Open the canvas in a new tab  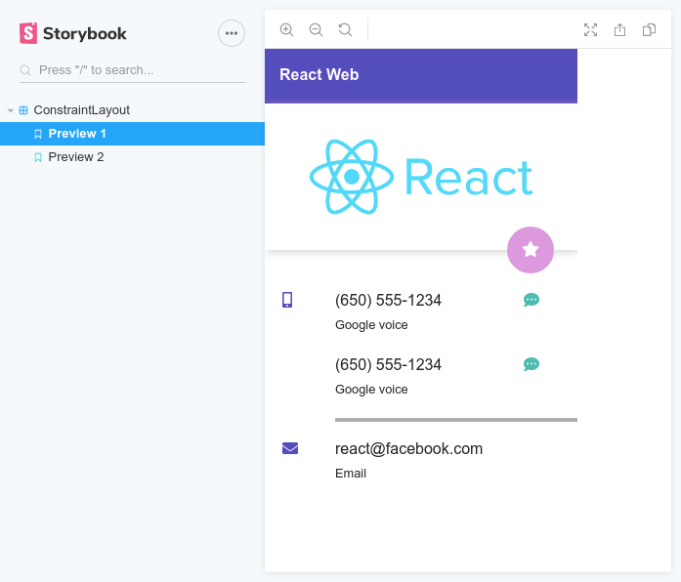pos(619,29)
